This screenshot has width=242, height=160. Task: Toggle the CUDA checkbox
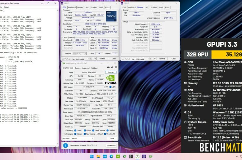click(85, 131)
